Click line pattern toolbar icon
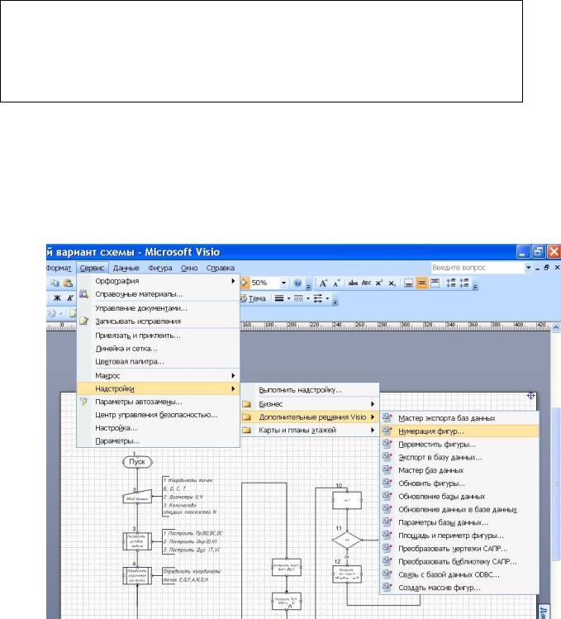The width and height of the screenshot is (561, 619). point(298,298)
